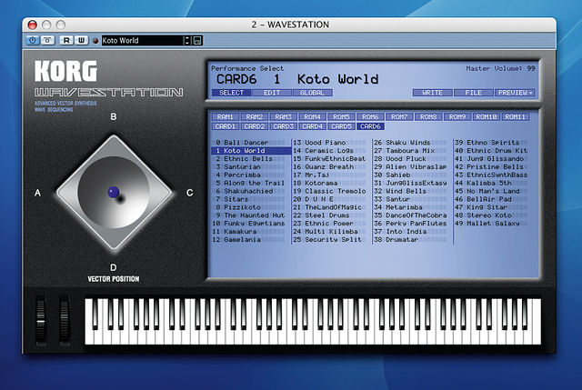Select performance 9 The Haunted Hut
Image resolution: width=582 pixels, height=390 pixels.
pyautogui.click(x=251, y=215)
